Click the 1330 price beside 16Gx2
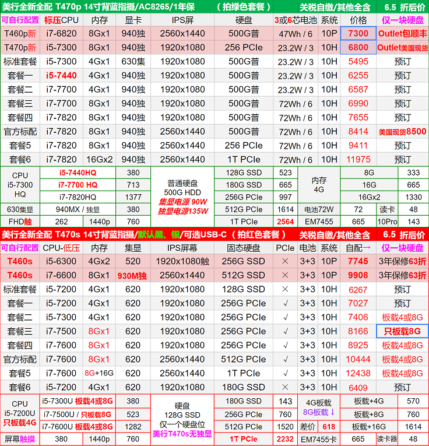The height and width of the screenshot is (446, 429). pos(413,197)
